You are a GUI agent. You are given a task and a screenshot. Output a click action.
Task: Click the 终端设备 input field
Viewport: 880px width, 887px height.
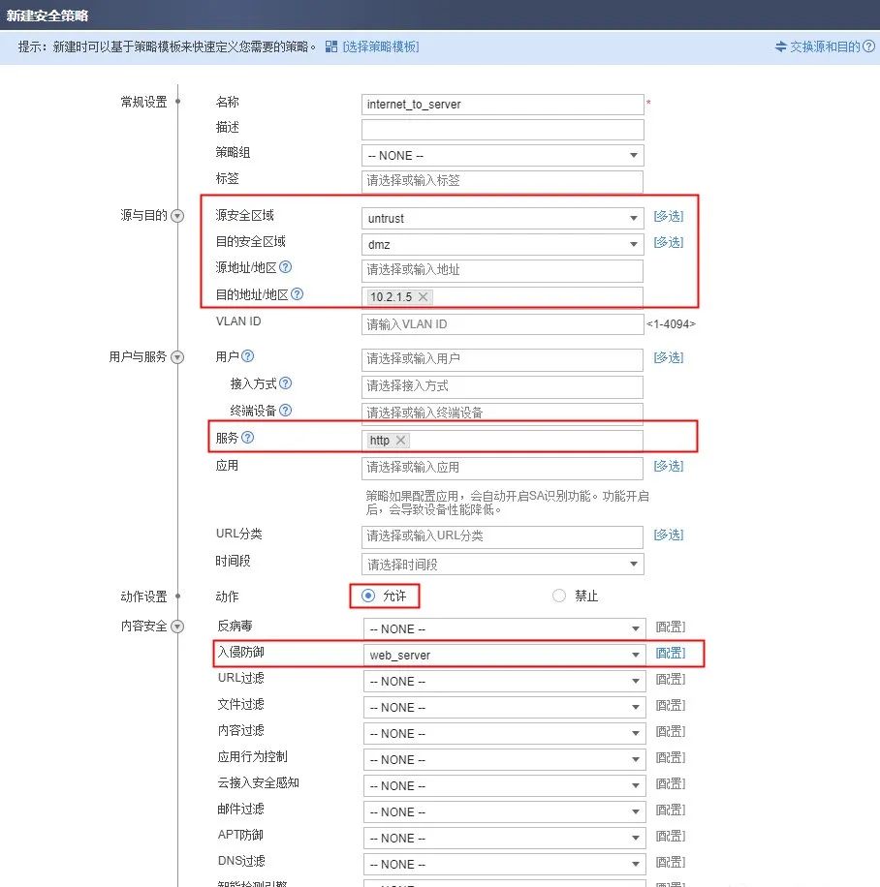click(502, 413)
